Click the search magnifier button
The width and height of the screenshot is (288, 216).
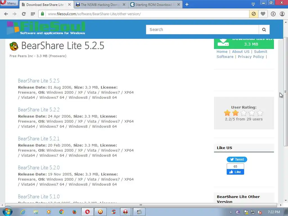point(264,30)
